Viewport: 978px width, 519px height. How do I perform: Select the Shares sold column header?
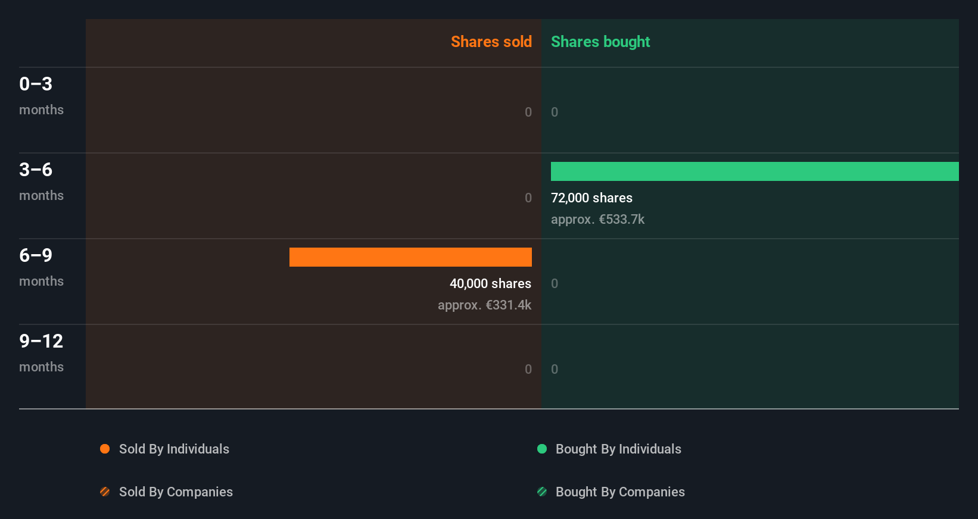(491, 42)
